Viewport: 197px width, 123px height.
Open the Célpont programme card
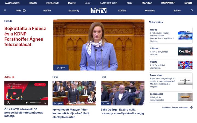coord(171,51)
